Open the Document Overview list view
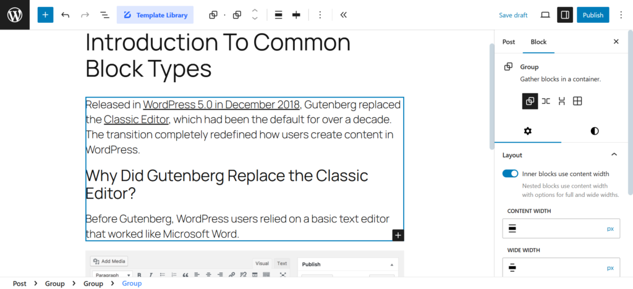The image size is (633, 289). pyautogui.click(x=104, y=15)
